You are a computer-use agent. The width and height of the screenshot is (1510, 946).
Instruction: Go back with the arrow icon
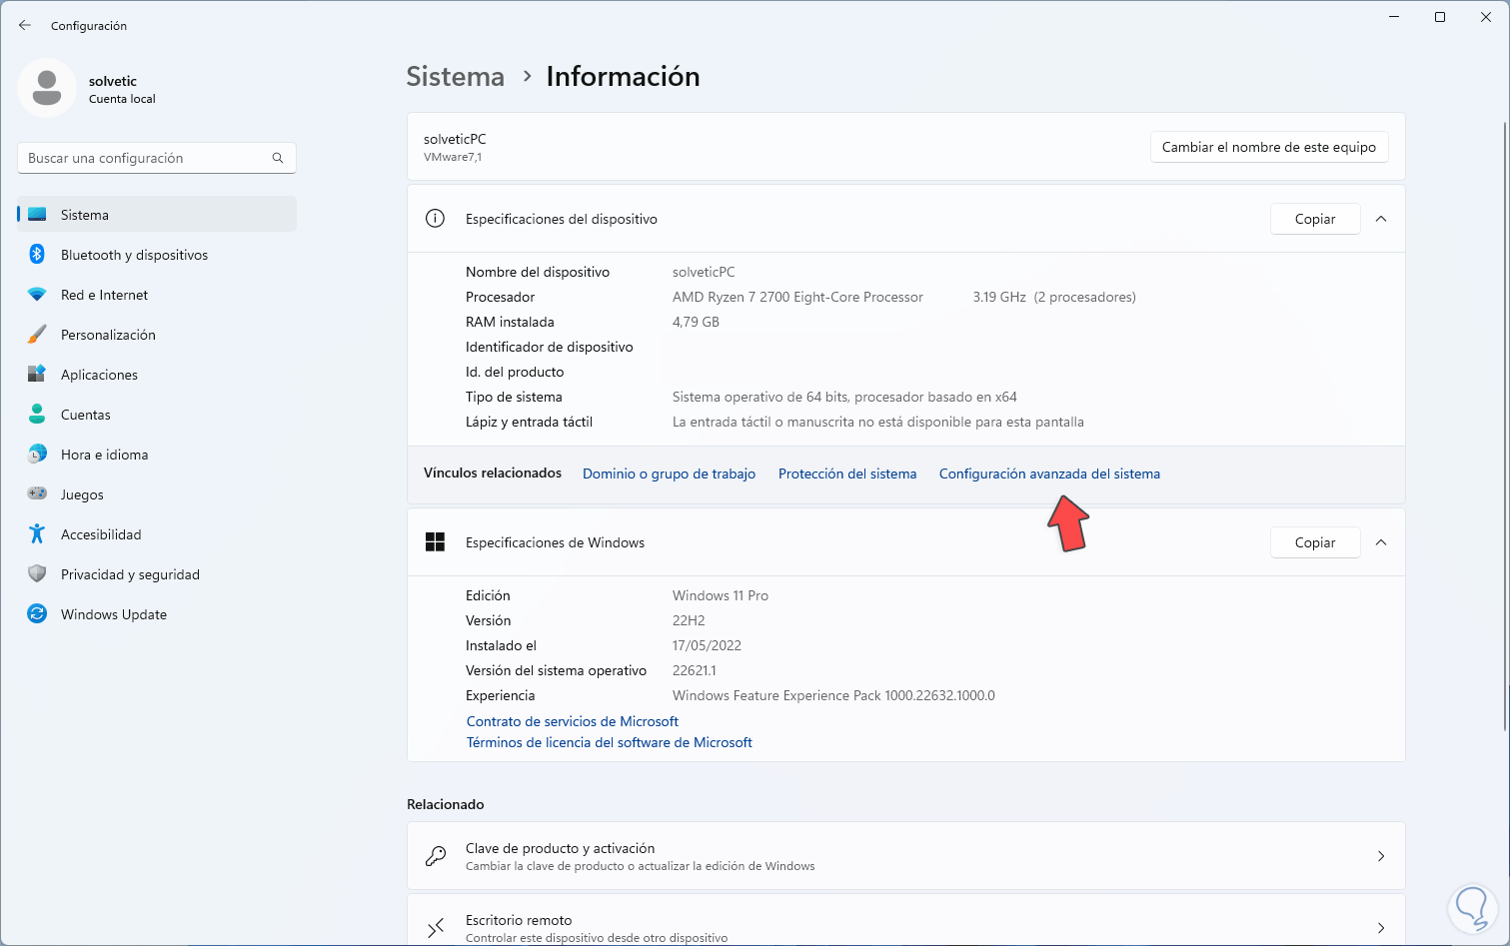coord(25,26)
